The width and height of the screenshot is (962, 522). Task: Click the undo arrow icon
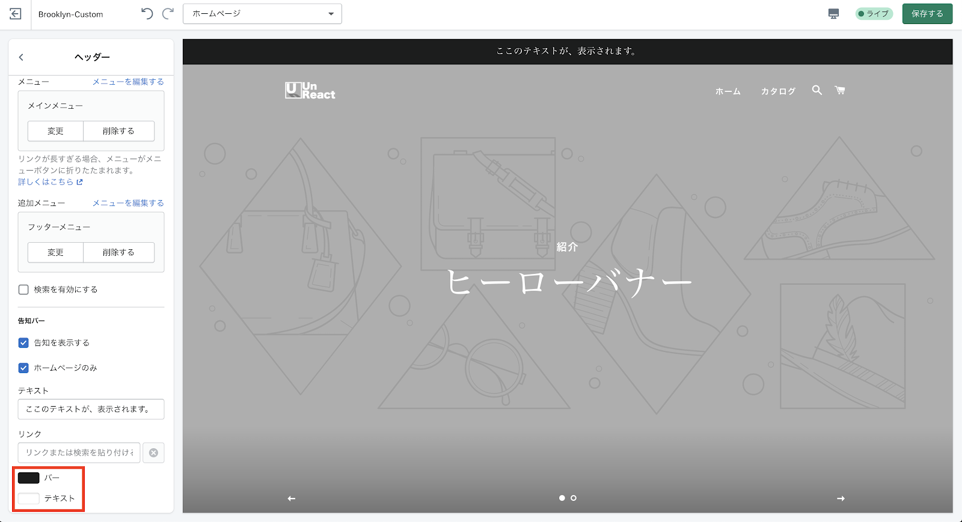[147, 14]
